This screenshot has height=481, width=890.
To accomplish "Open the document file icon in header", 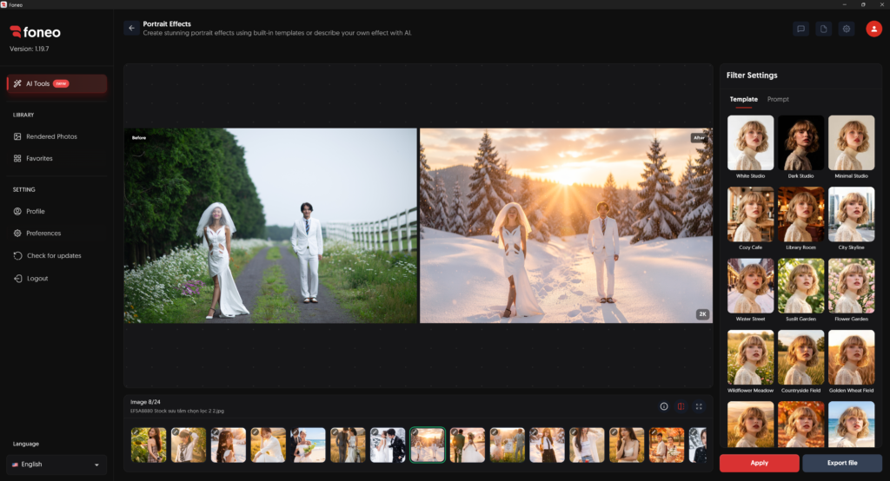I will point(824,29).
